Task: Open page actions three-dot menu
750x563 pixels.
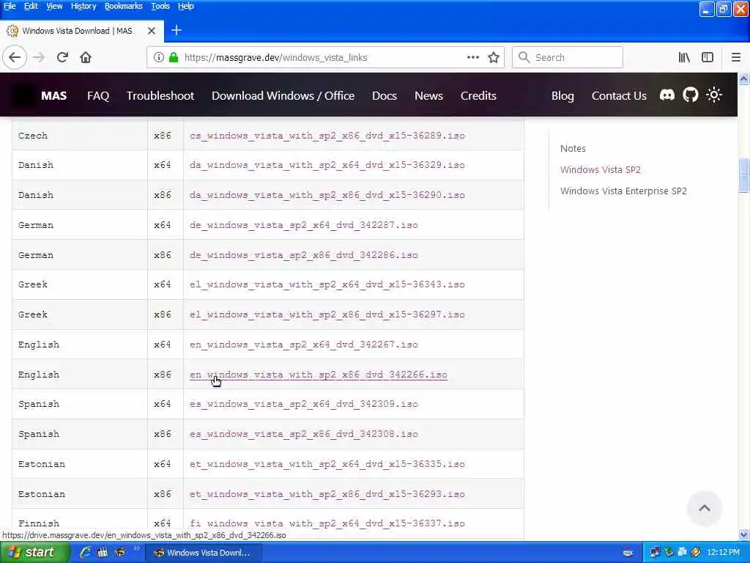Action: (472, 57)
